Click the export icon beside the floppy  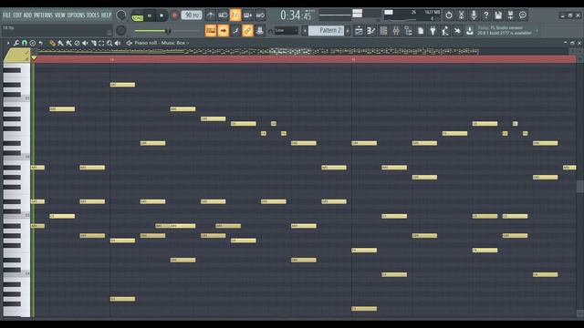[x=511, y=15]
